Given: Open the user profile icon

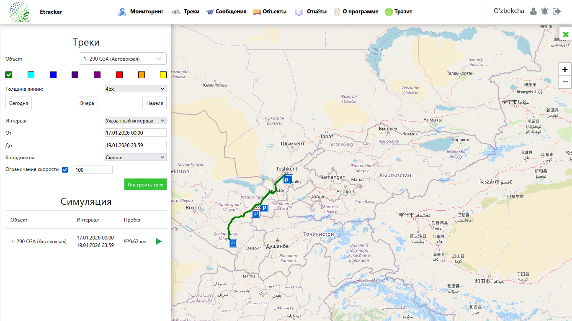Looking at the screenshot, I should [533, 11].
